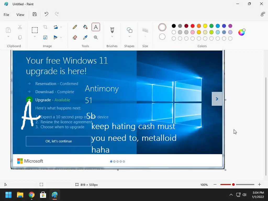The height and width of the screenshot is (201, 268).
Task: Pick the orange color swatch
Action: click(199, 26)
